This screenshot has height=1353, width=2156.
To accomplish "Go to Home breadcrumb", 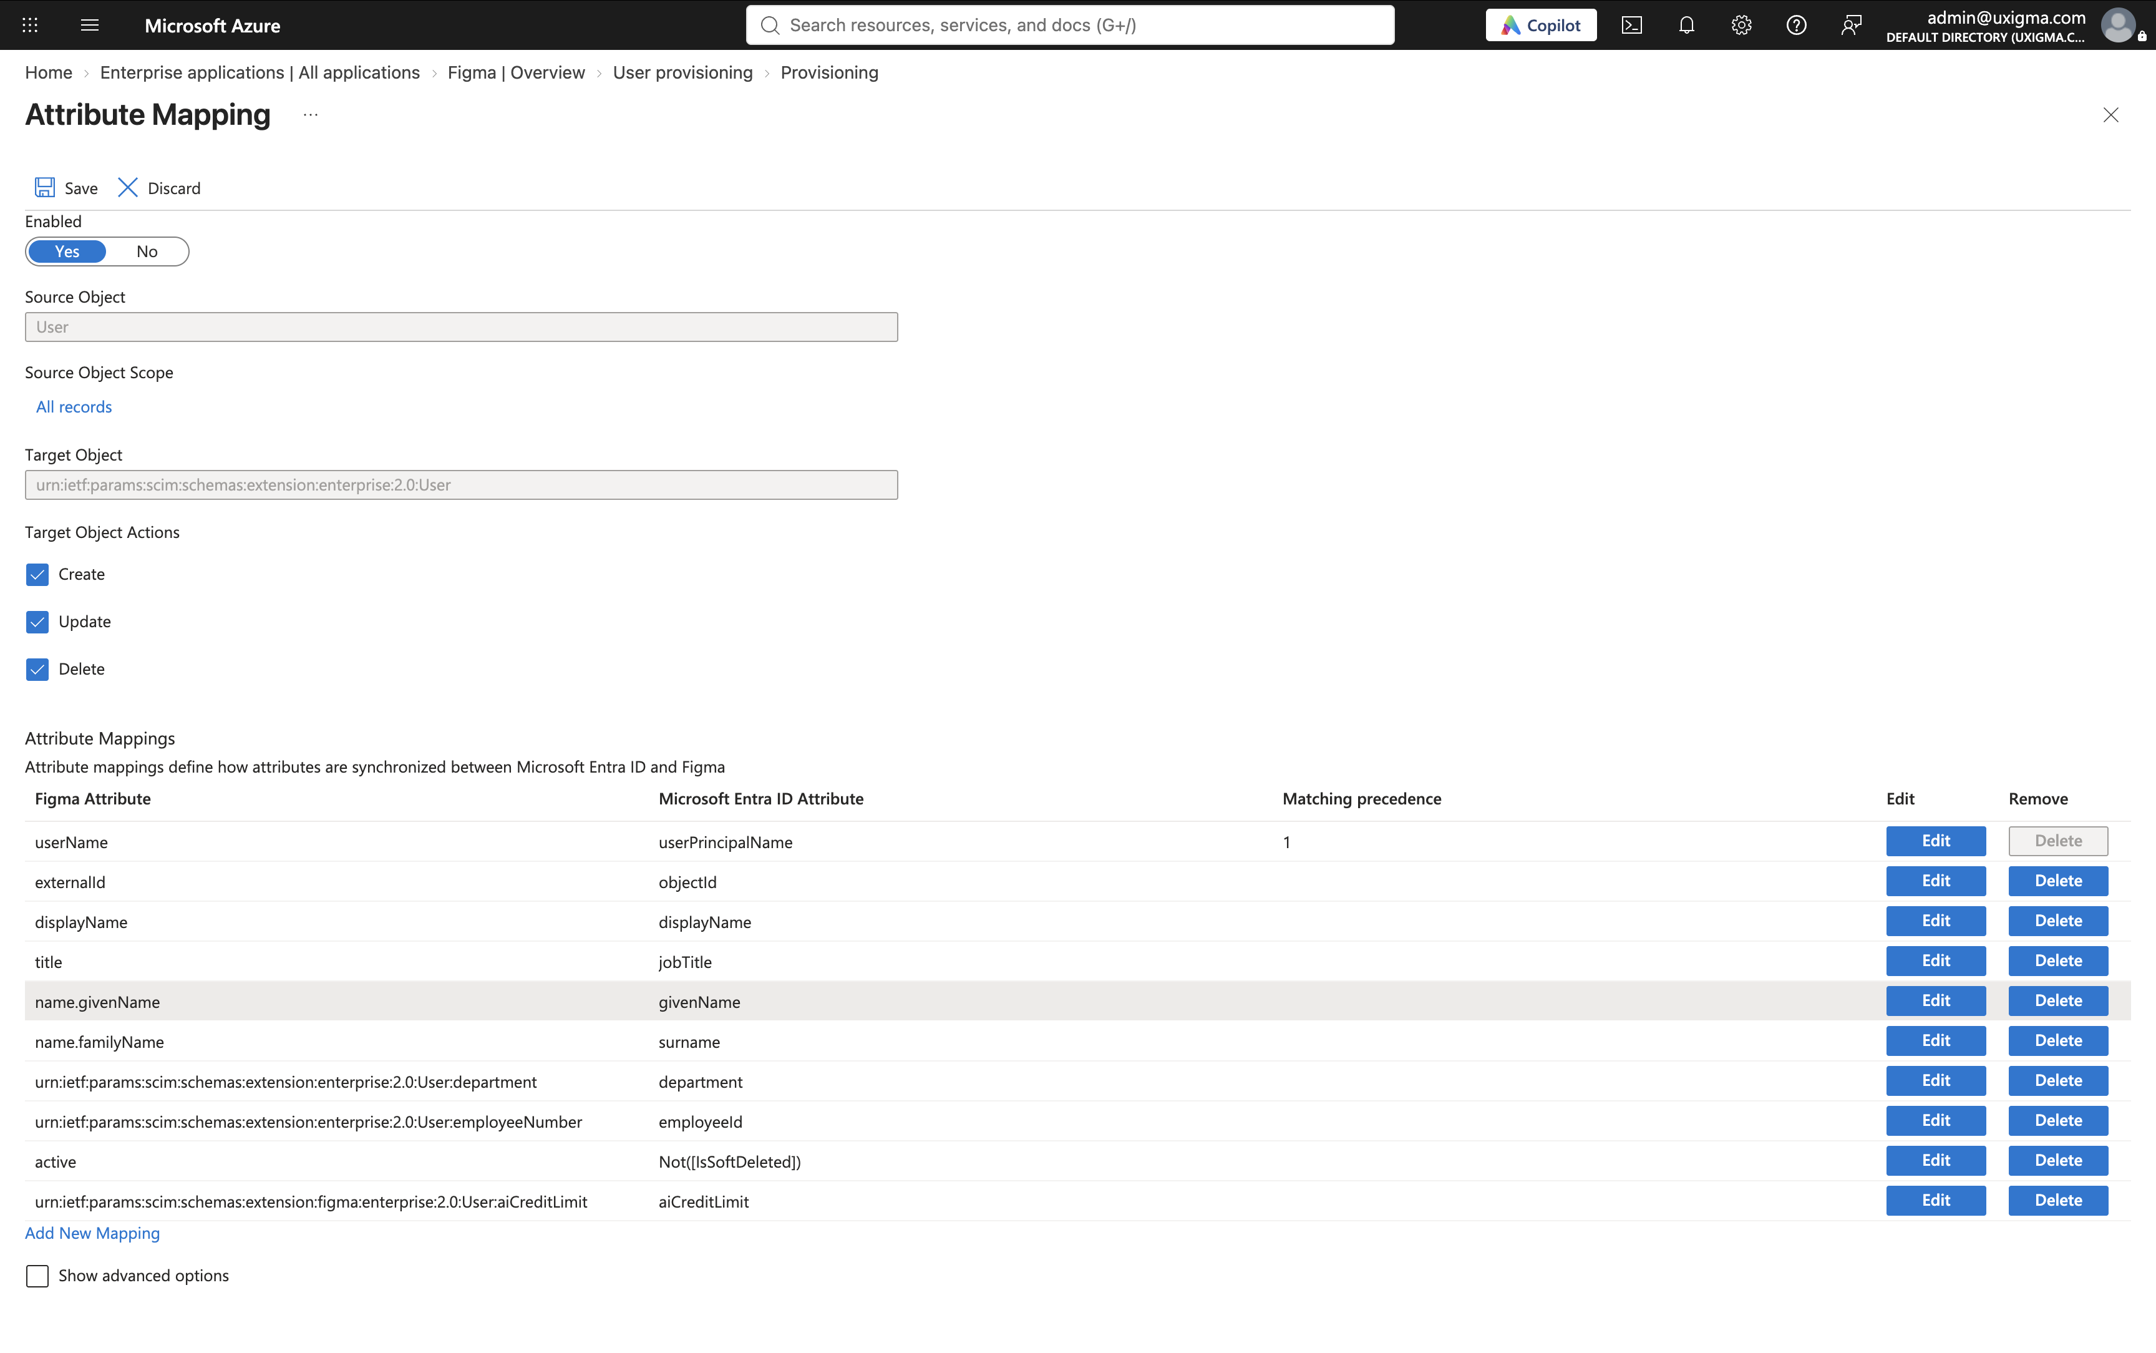I will tap(48, 72).
